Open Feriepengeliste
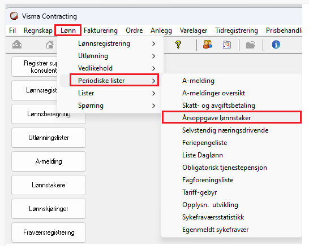309x246 pixels. tap(231, 143)
